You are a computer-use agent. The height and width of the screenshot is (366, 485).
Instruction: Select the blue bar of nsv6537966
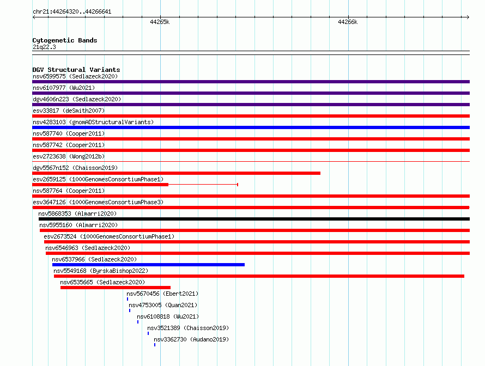point(148,265)
